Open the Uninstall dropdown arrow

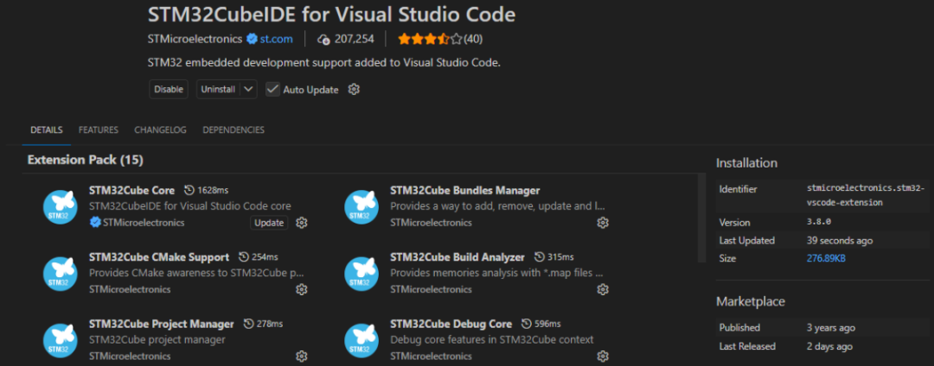tap(249, 89)
